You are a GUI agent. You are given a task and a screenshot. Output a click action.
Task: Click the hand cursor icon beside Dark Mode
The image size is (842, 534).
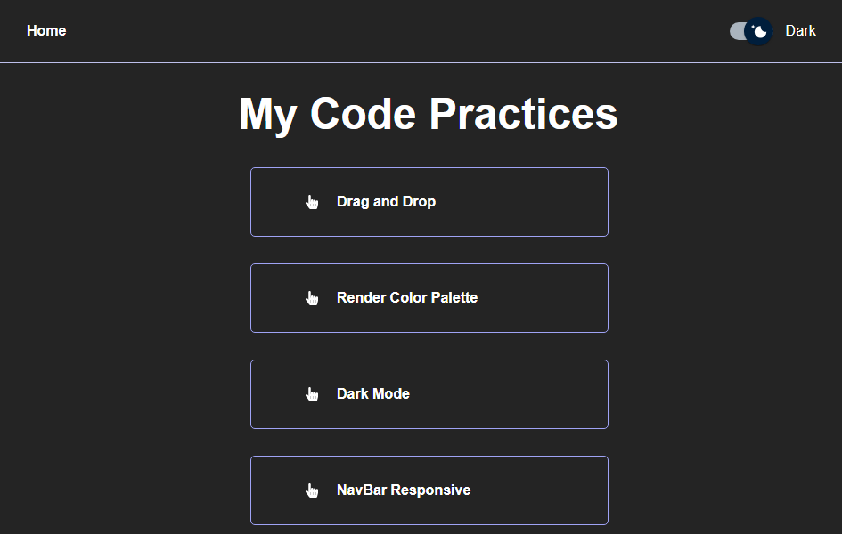(312, 393)
